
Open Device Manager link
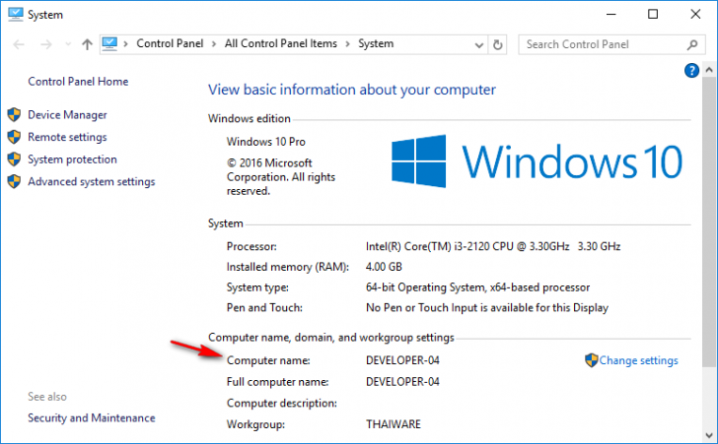[67, 115]
